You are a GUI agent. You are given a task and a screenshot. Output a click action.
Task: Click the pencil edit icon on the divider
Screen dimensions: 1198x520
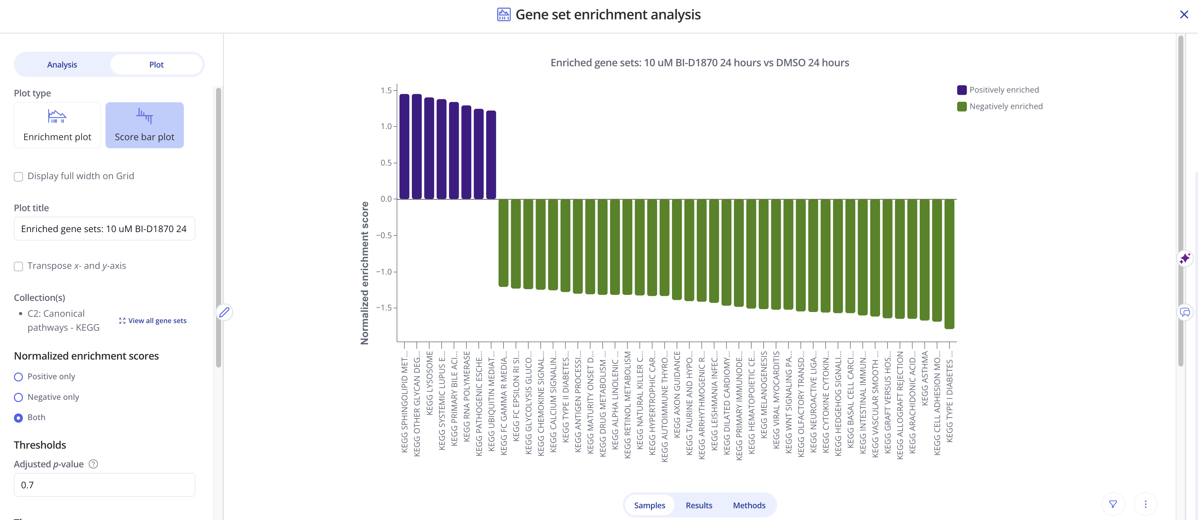tap(225, 312)
